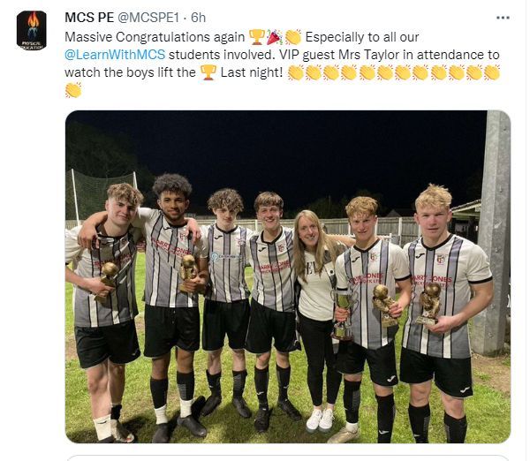The width and height of the screenshot is (530, 461).
Task: Click the 'Last night!' text in the tweet
Action: (252, 72)
